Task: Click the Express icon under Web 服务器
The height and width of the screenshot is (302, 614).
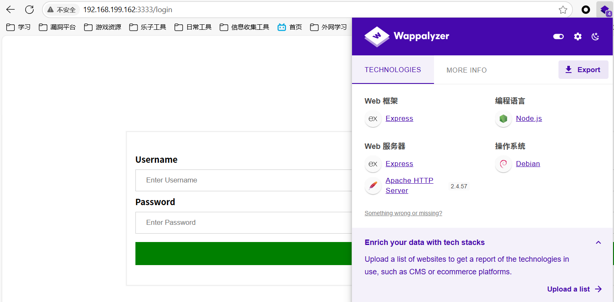Action: point(373,164)
